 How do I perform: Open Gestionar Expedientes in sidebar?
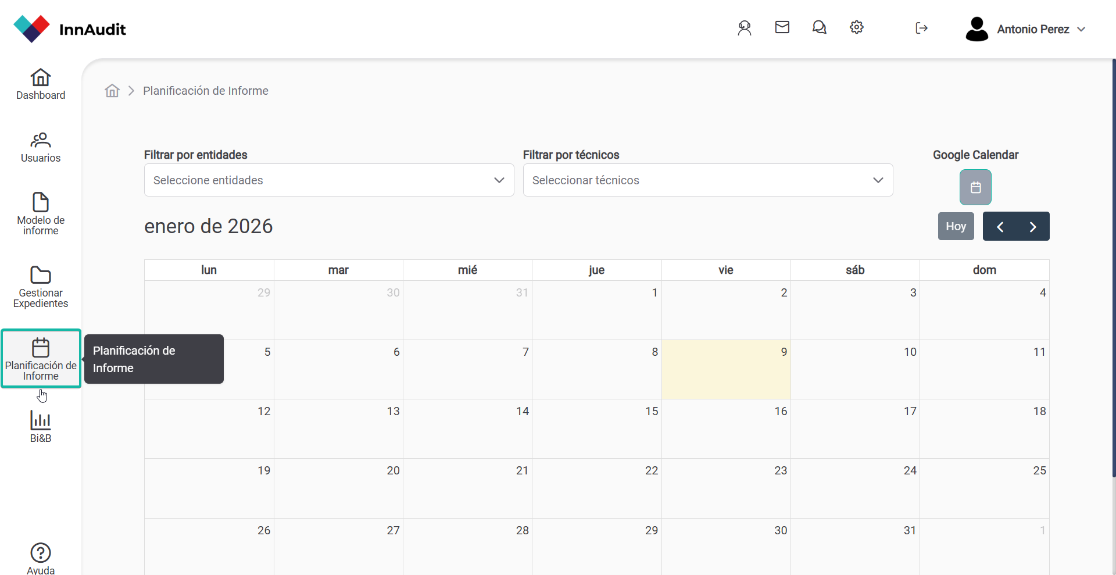[x=41, y=287]
